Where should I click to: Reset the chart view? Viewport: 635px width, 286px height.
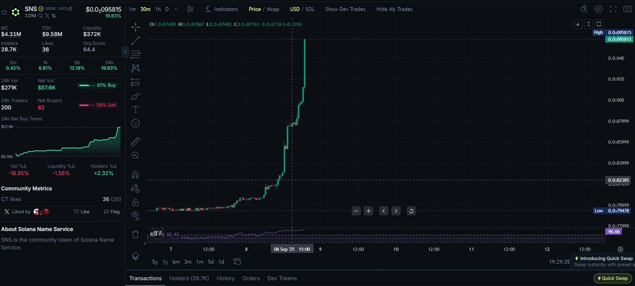(411, 211)
